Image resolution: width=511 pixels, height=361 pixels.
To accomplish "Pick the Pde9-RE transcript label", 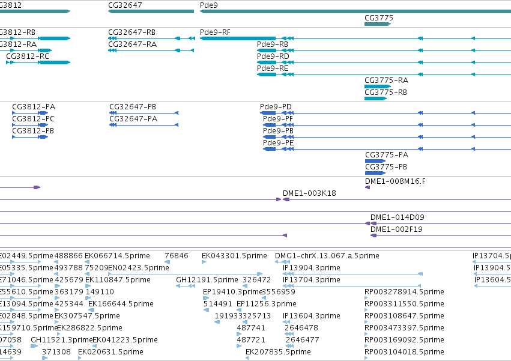I will (273, 68).
